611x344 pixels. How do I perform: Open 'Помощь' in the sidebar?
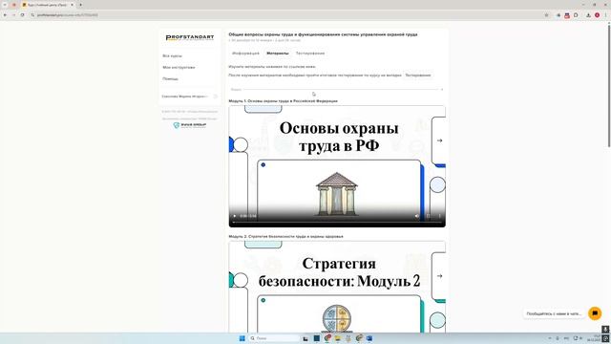[170, 78]
